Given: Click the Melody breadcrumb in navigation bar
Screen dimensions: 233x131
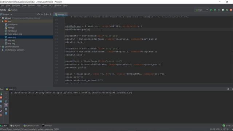Looking at the screenshot, I should tap(3, 10).
